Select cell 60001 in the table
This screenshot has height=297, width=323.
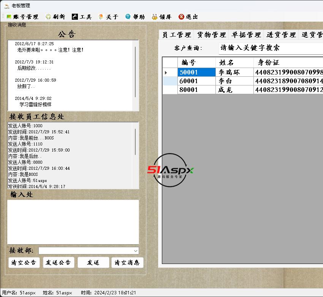pos(196,81)
